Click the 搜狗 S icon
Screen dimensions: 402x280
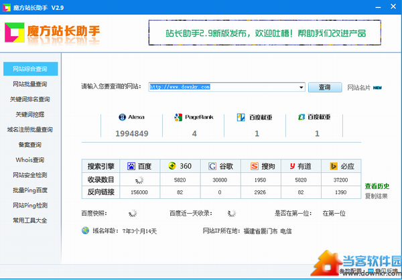pos(255,166)
